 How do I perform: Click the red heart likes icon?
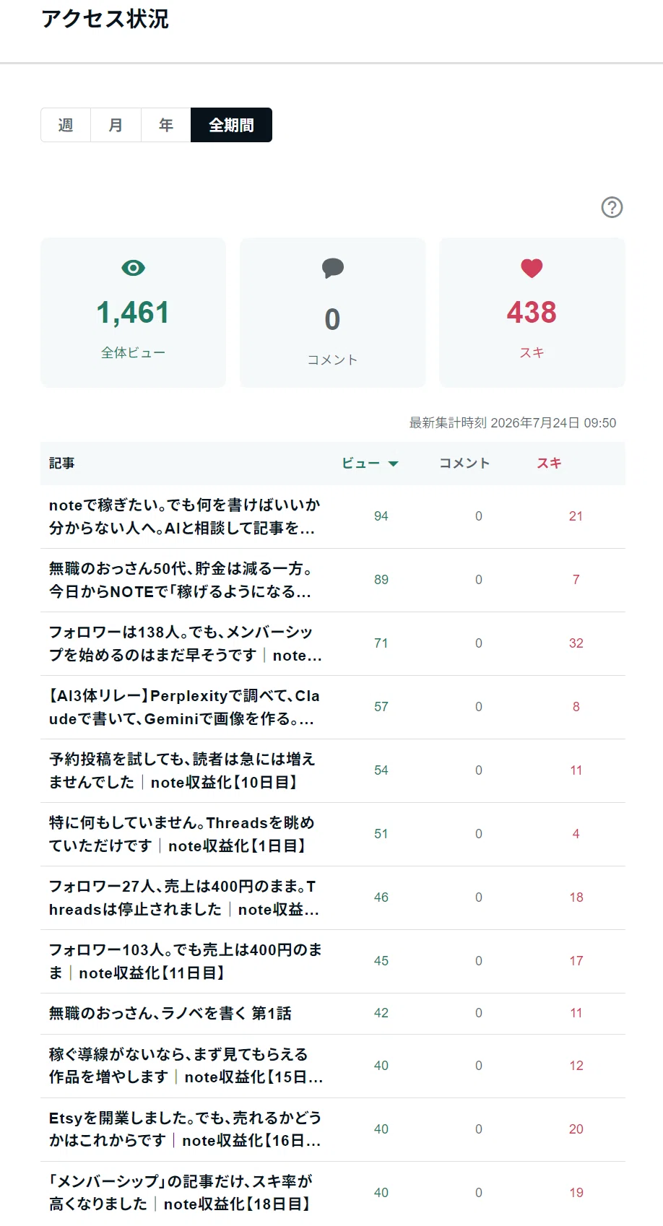(x=532, y=268)
